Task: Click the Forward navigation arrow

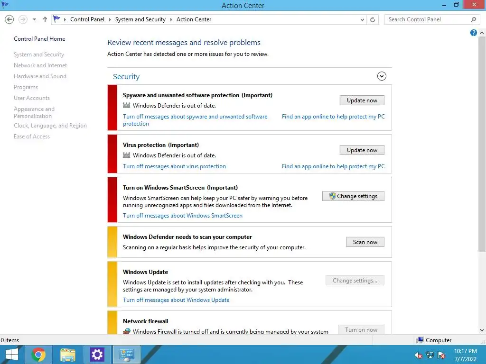Action: tap(23, 19)
